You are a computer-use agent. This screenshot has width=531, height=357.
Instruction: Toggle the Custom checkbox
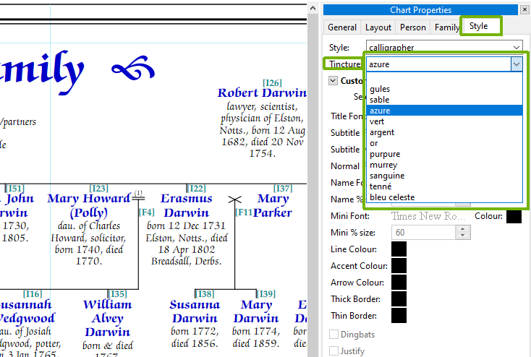333,81
